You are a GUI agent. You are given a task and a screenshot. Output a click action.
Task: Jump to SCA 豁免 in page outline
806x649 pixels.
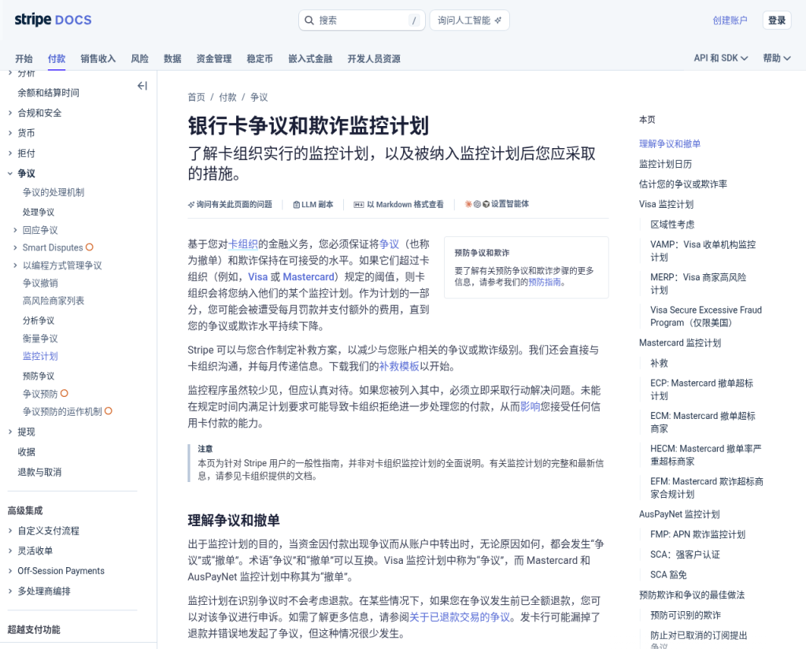[x=668, y=575]
